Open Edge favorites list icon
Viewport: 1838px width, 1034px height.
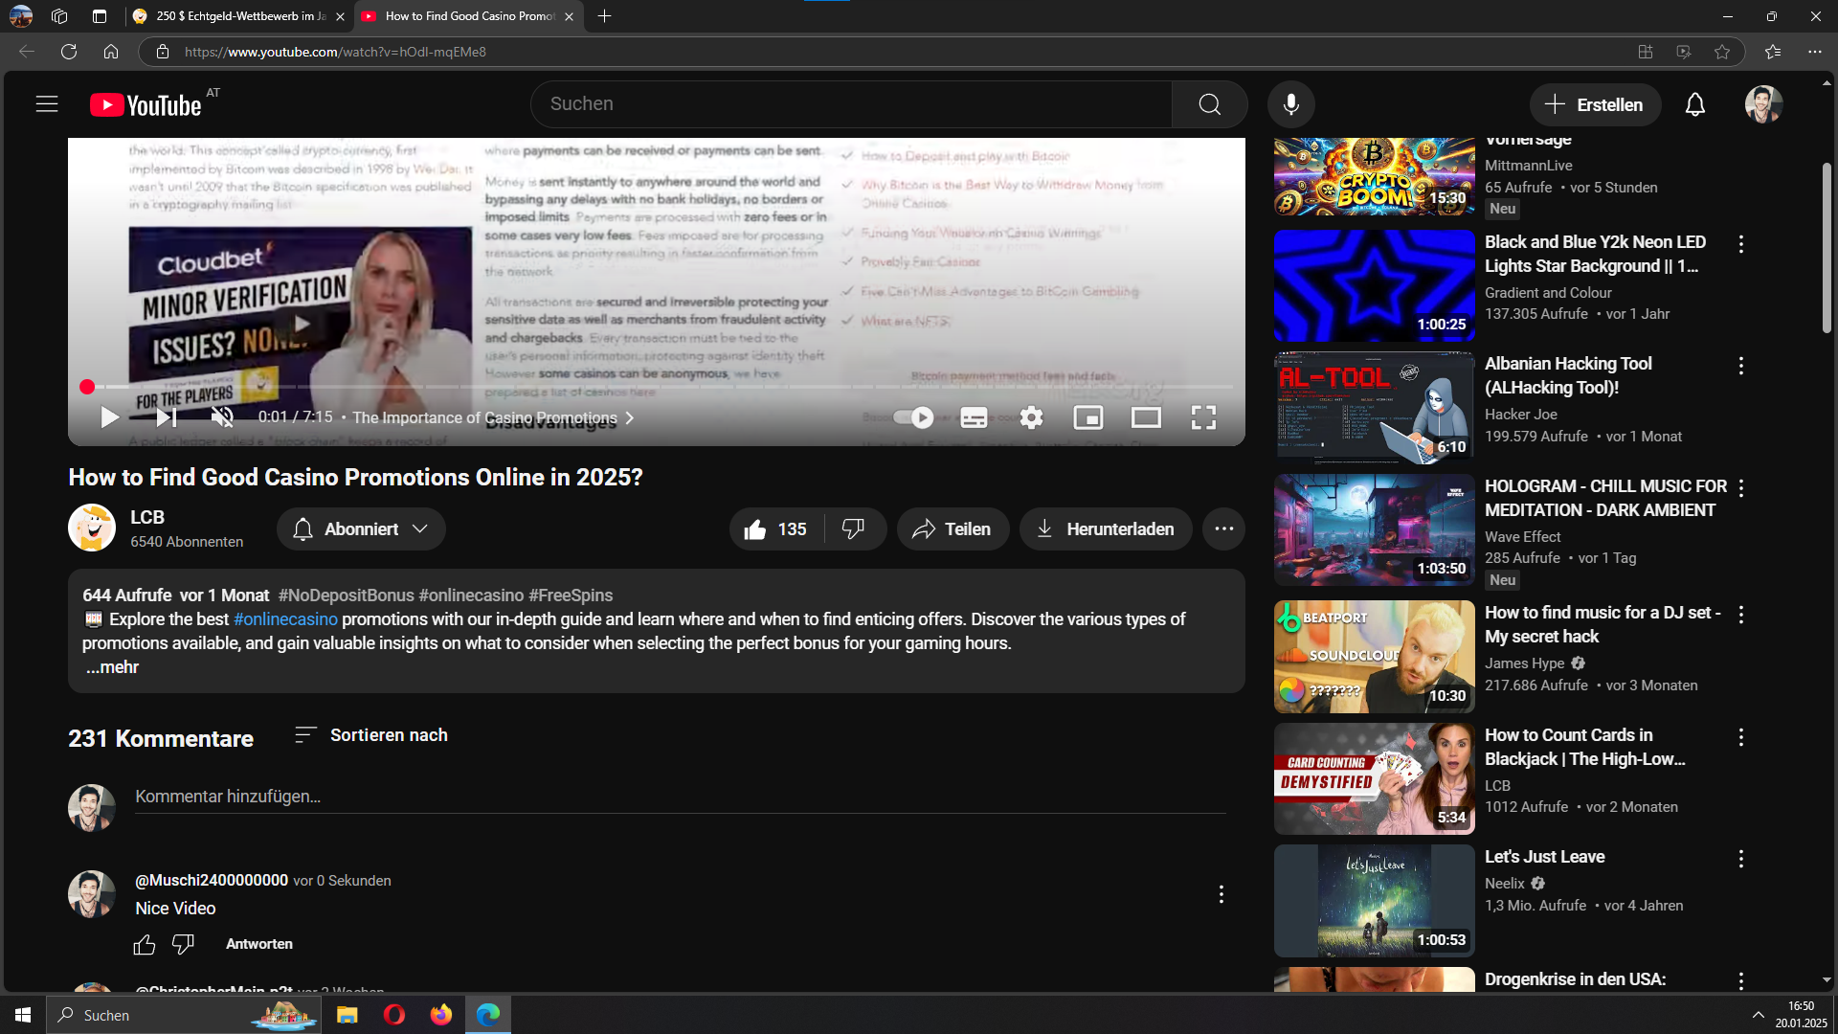click(x=1773, y=52)
